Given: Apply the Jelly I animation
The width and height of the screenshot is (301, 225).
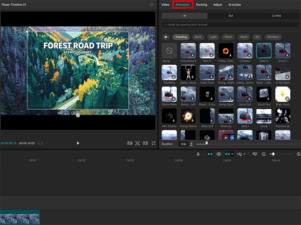Looking at the screenshot, I should [245, 116].
